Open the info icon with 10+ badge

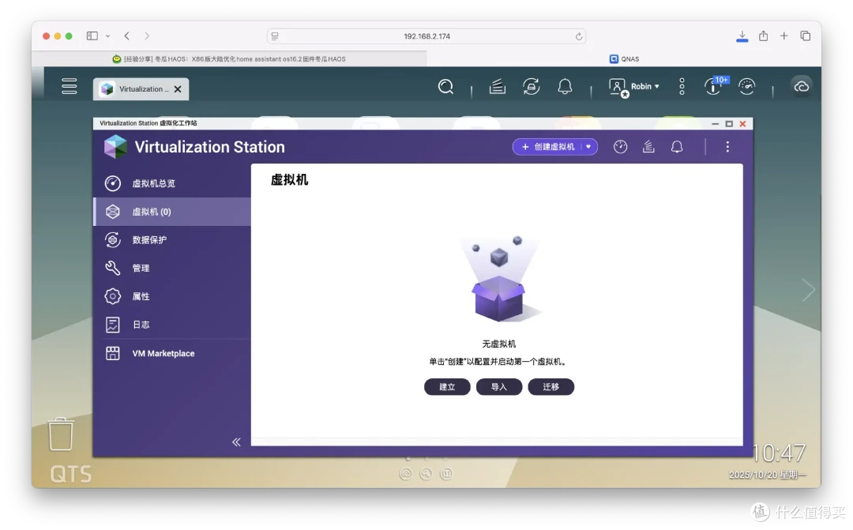coord(714,86)
